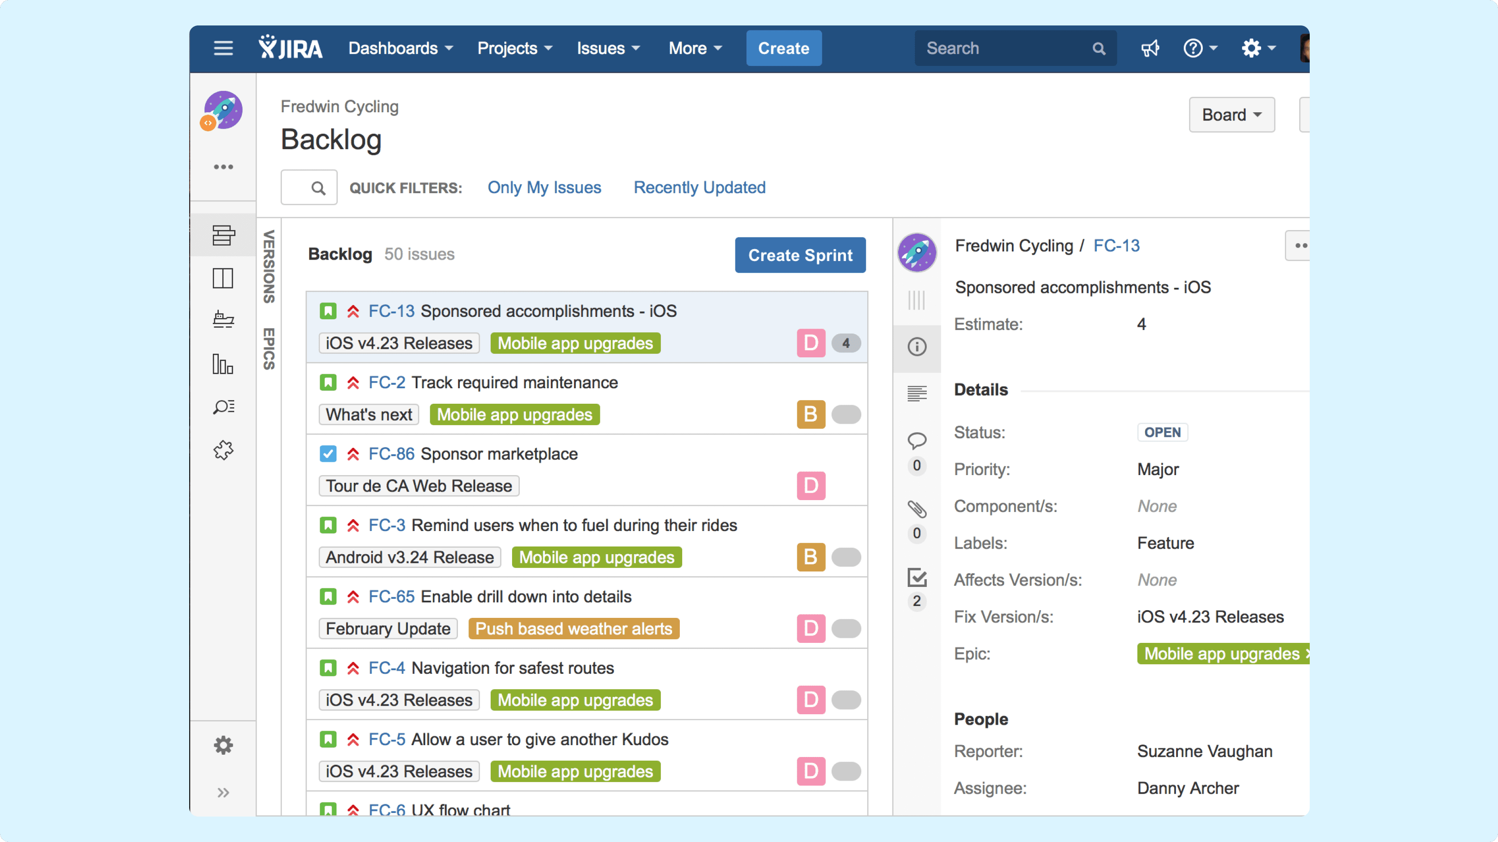
Task: Click the FC-86 task checkbox icon
Action: [x=328, y=454]
